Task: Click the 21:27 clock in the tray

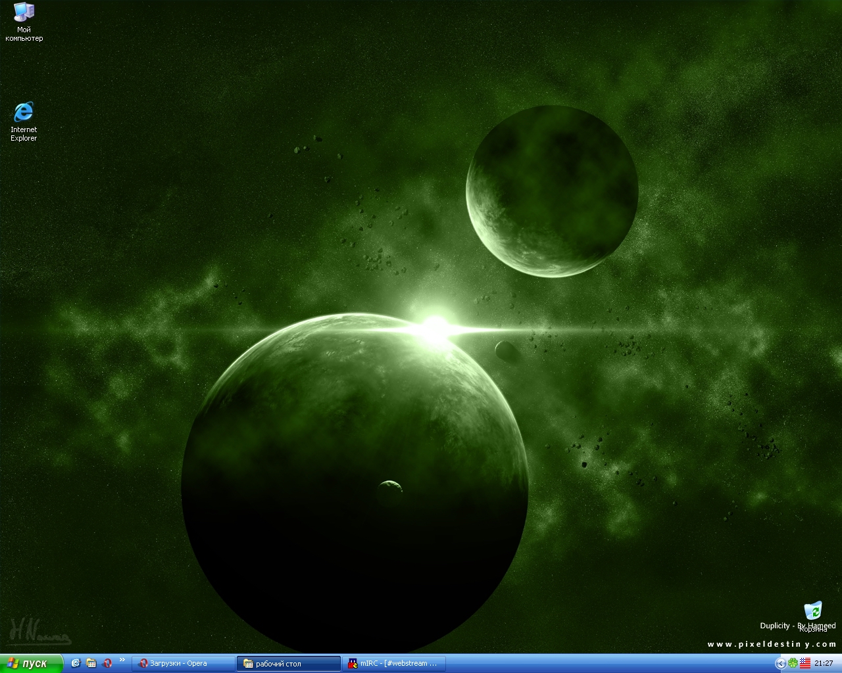Action: [824, 663]
